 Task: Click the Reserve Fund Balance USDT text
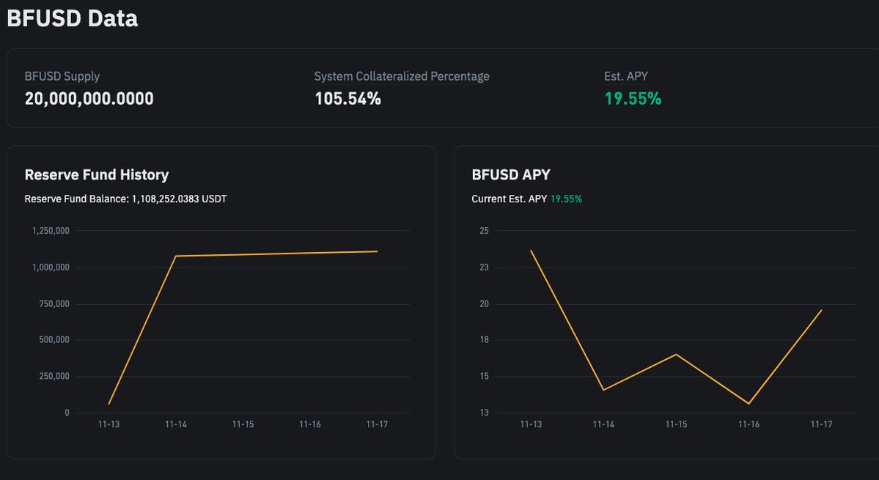(x=125, y=199)
